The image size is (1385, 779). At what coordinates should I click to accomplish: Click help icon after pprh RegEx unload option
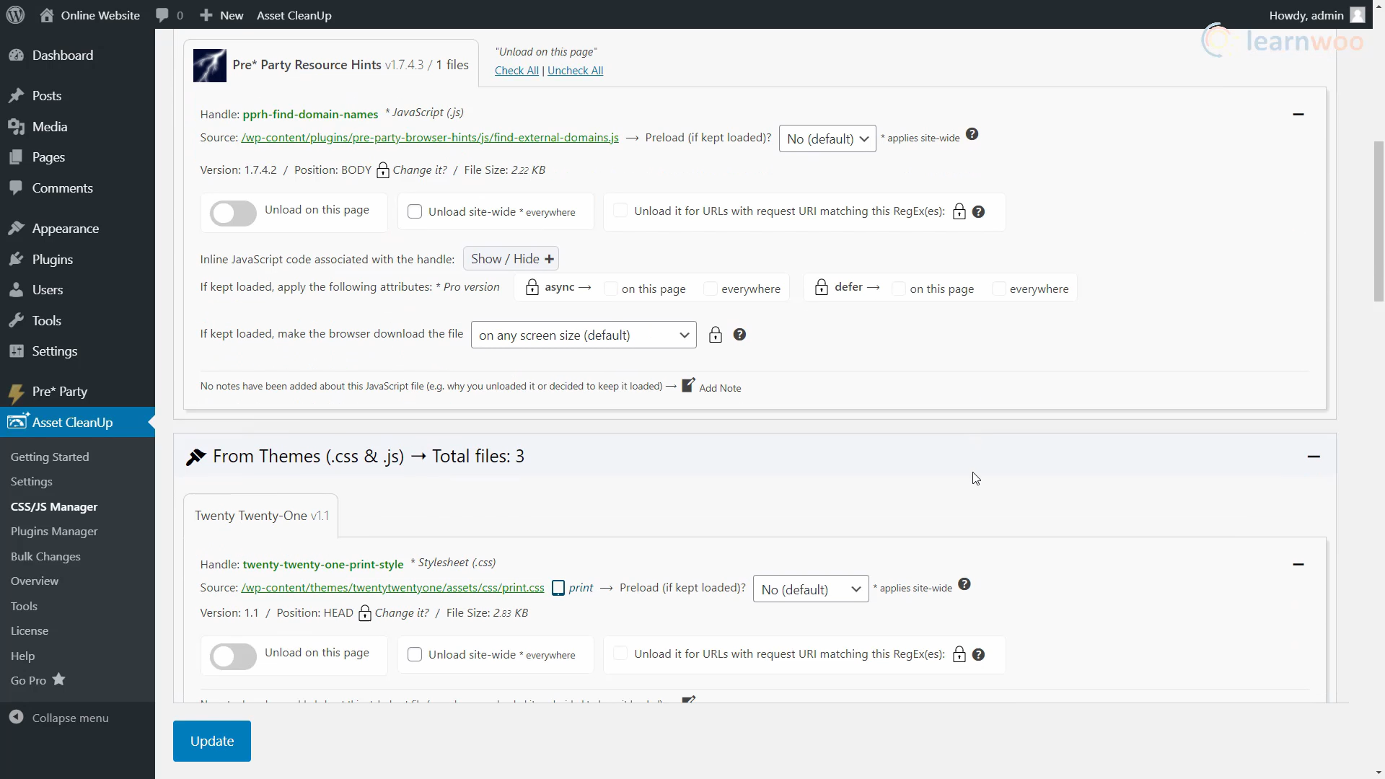coord(978,211)
